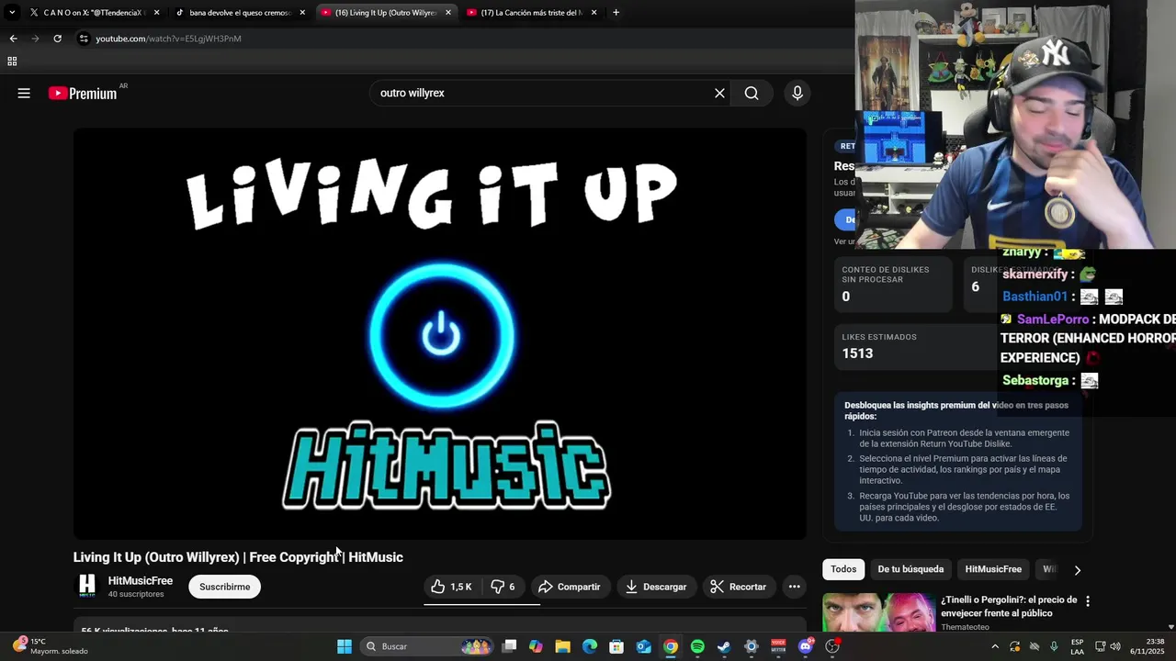Open the Tinelli o Pergolini video thumbnail

[878, 612]
